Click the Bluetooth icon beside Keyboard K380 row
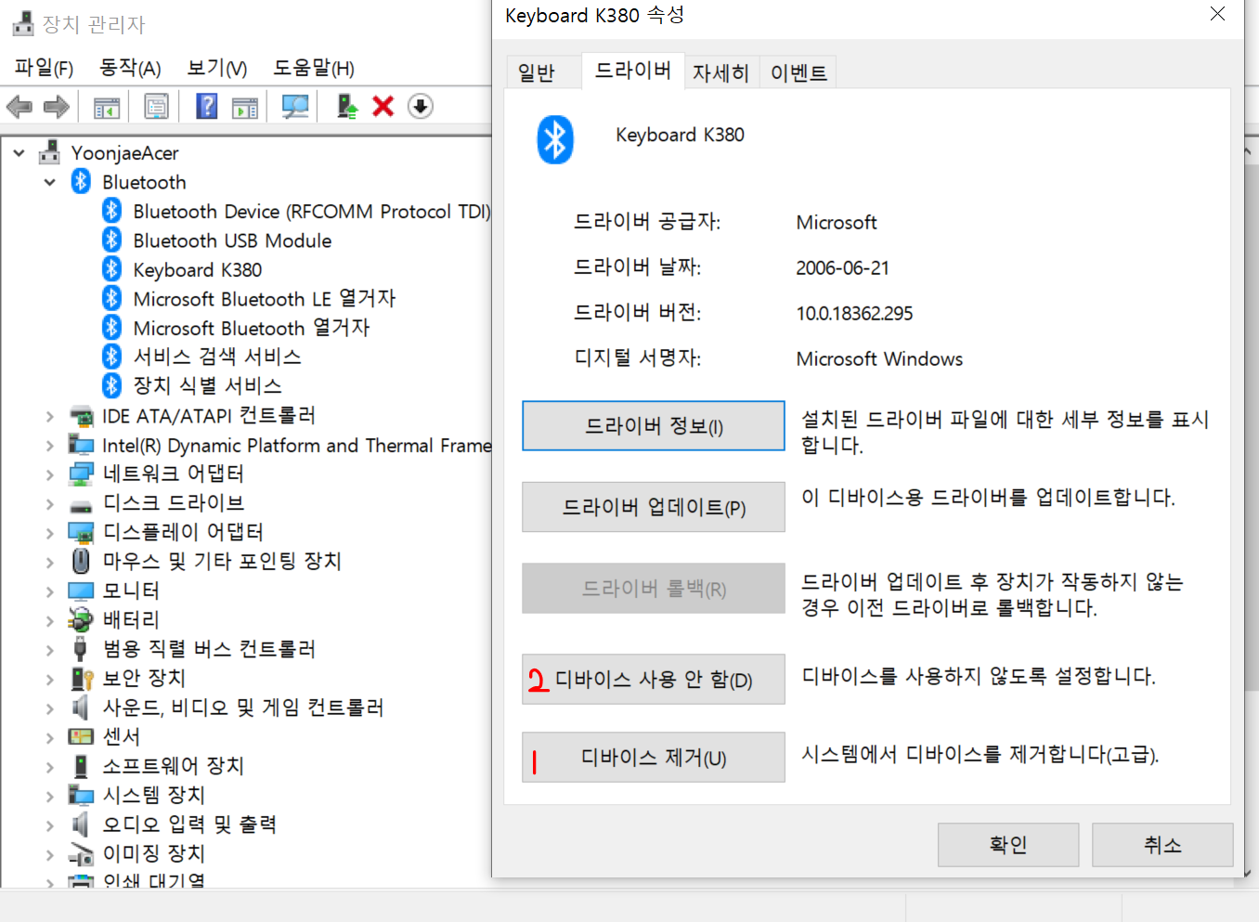 112,269
